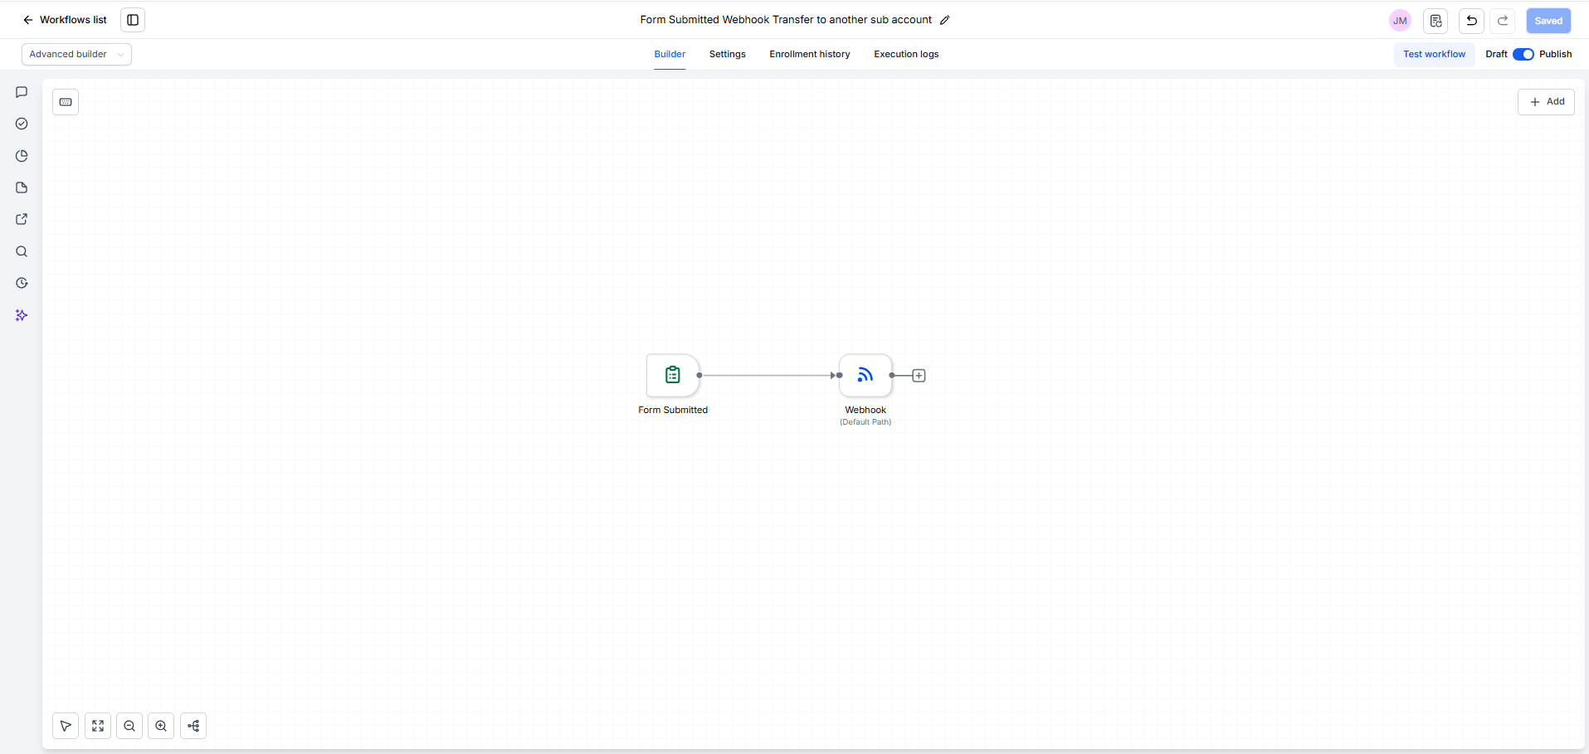Zoom in on the canvas
Screen dimensions: 1589x754
161,726
